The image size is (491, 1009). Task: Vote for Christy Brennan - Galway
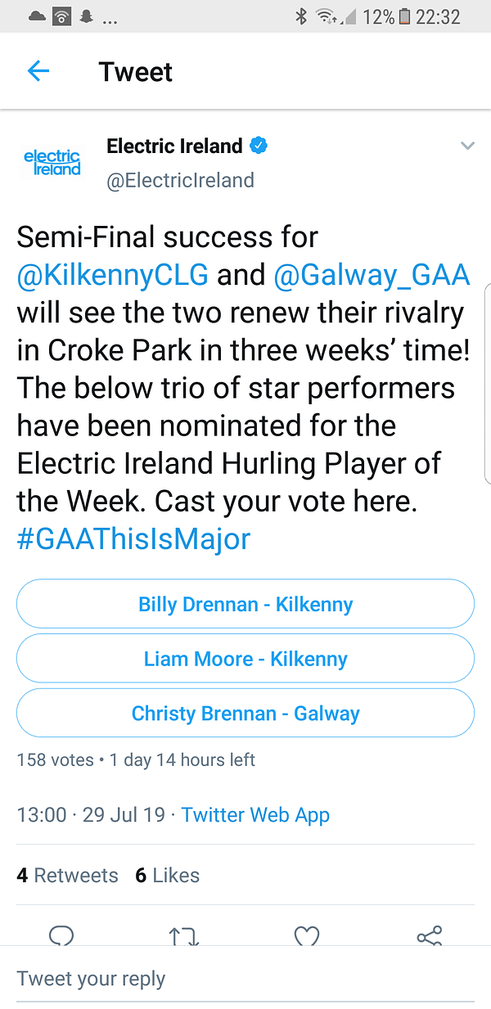pyautogui.click(x=245, y=714)
